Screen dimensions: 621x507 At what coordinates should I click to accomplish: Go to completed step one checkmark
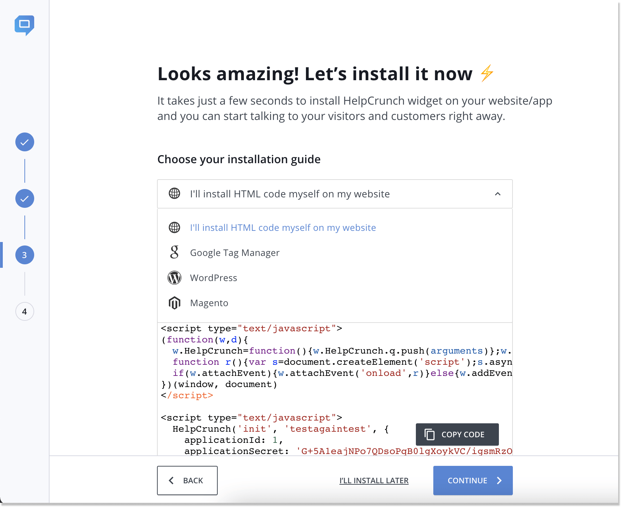click(x=24, y=142)
